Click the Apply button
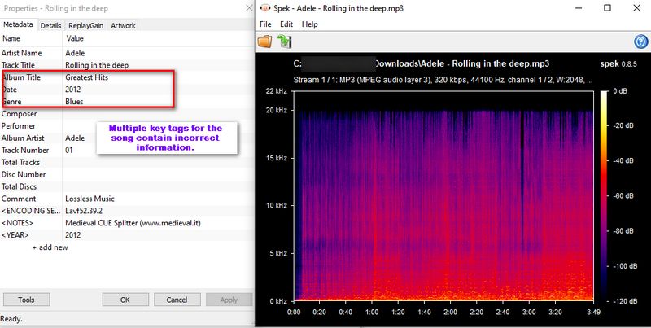The image size is (651, 328). pyautogui.click(x=229, y=300)
